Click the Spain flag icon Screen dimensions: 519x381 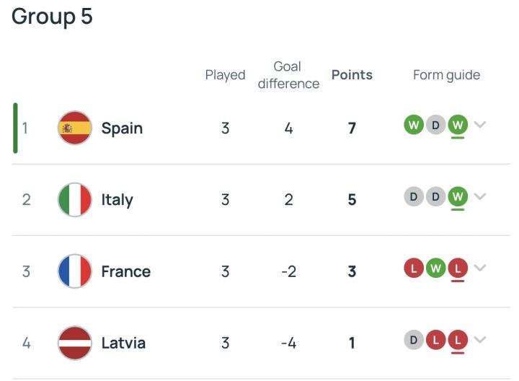click(x=74, y=128)
